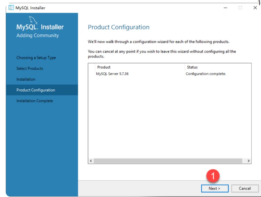
Task: Close the MySQL Installer window
Action: [255, 8]
